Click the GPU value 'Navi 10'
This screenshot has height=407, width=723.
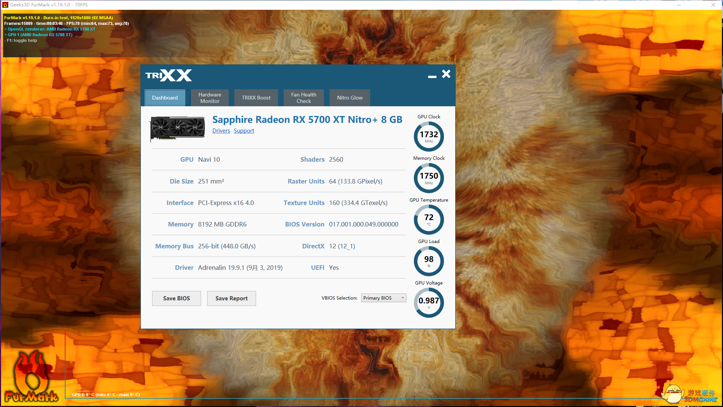coord(209,159)
